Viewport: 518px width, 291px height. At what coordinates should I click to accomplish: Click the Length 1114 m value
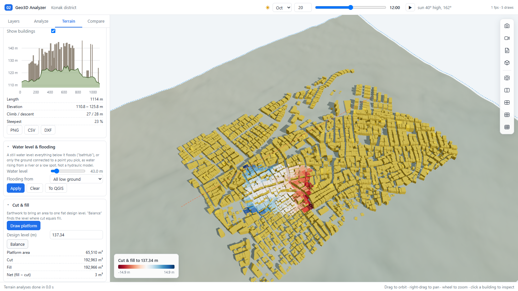click(x=96, y=99)
